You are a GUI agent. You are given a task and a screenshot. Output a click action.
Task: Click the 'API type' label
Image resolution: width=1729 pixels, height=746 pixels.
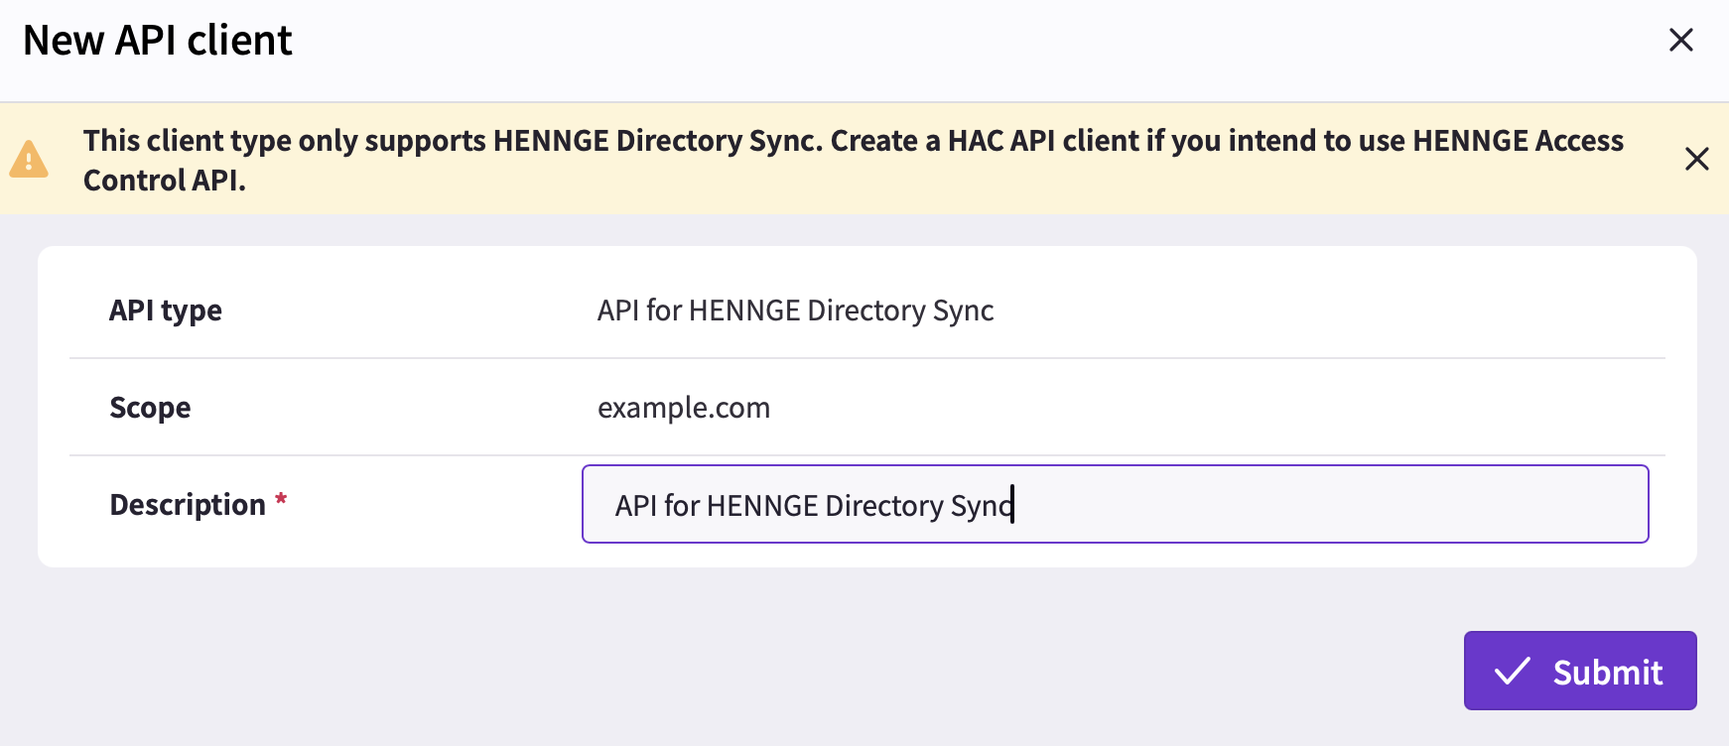[x=166, y=311]
